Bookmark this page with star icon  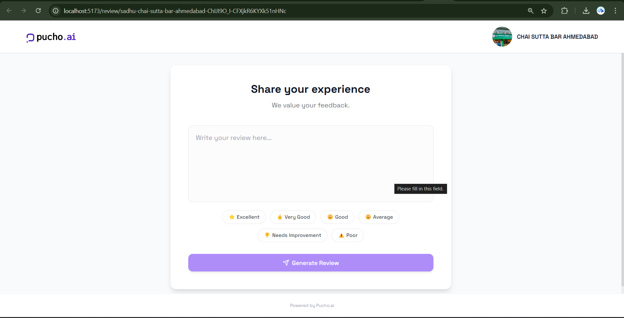(544, 11)
